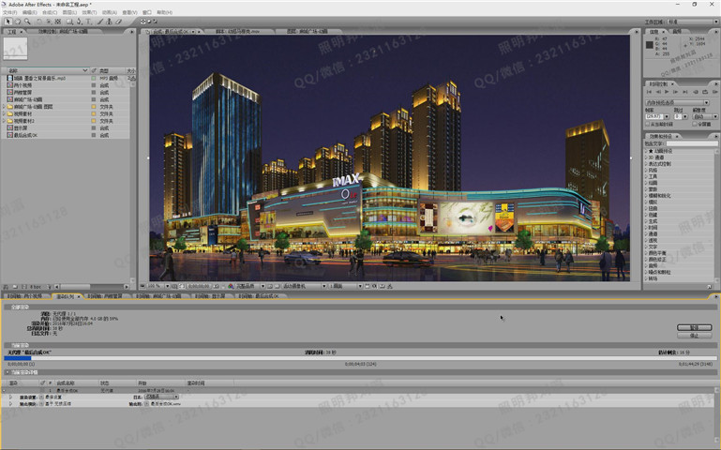Expand Animation Presets category in Effects
Screen dimensions: 721x450
646,151
